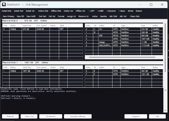This screenshot has width=169, height=121.
Task: Minimize the DiskPartUI window
Action: click(x=140, y=5)
